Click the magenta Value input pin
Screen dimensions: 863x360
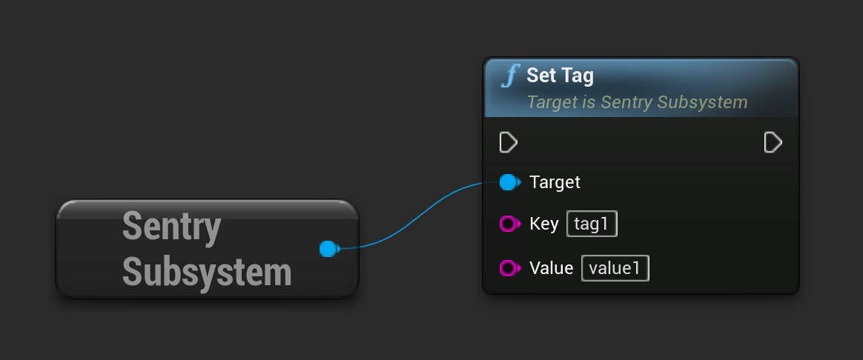point(509,268)
